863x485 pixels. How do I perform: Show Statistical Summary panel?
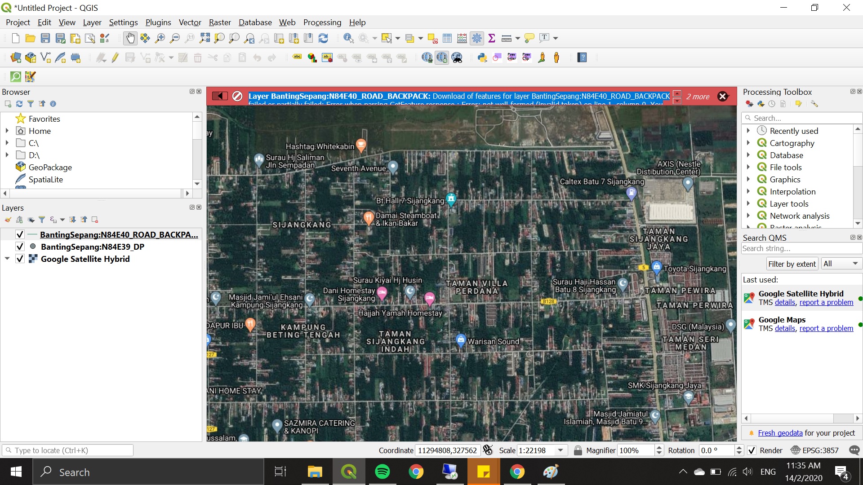point(491,38)
